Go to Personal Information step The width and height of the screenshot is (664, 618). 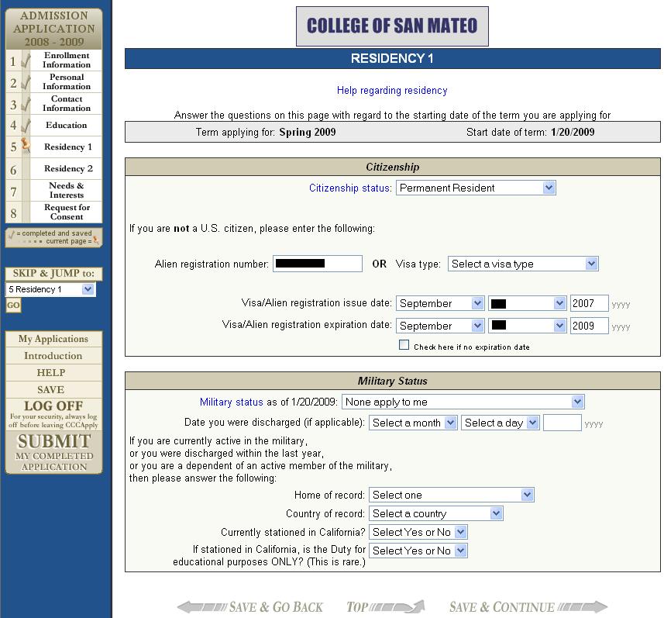[67, 82]
